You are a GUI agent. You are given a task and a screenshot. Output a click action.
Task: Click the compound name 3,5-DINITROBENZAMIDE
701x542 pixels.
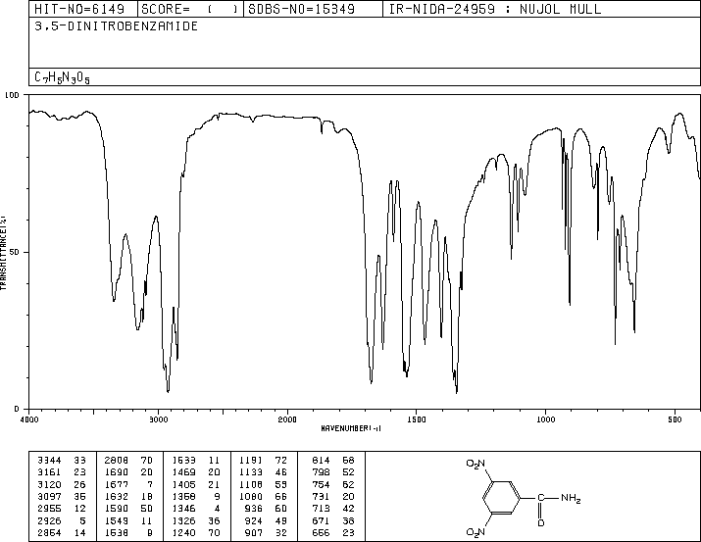click(117, 25)
